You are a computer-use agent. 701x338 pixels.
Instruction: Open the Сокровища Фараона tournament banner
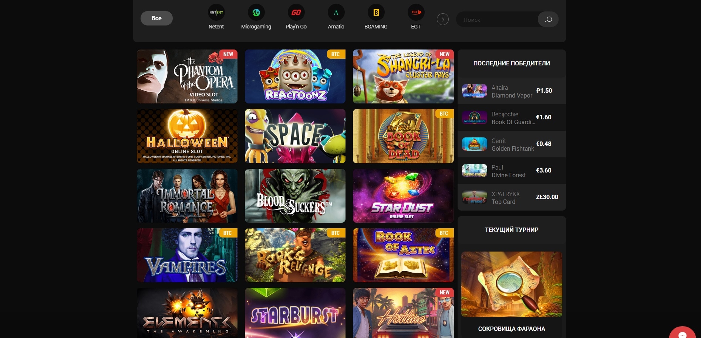click(x=512, y=284)
